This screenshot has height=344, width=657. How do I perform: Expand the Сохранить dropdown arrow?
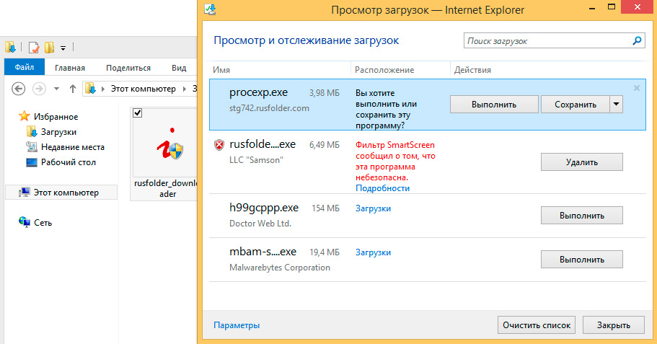click(616, 104)
